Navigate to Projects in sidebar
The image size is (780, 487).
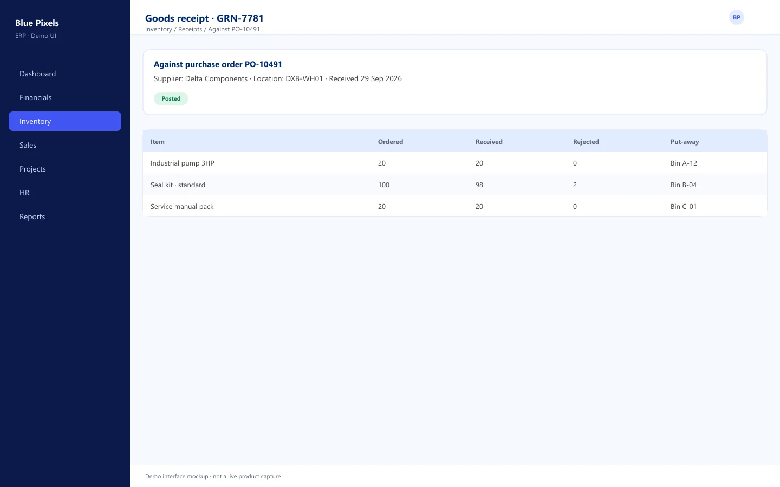(x=65, y=169)
